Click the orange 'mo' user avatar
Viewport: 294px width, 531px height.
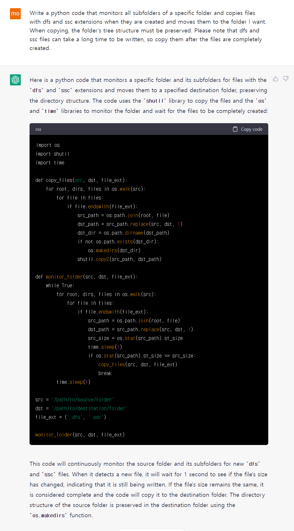15,13
